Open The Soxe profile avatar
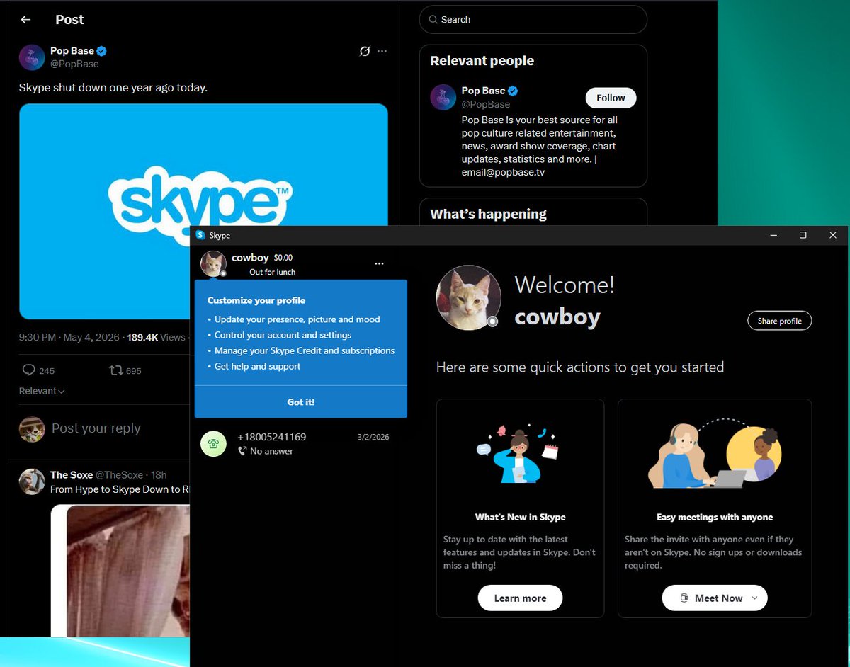 pos(32,481)
